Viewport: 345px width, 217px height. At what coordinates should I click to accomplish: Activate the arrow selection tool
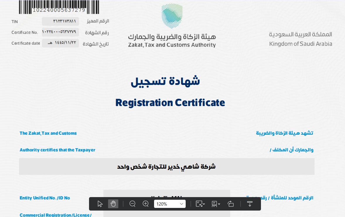(x=100, y=204)
